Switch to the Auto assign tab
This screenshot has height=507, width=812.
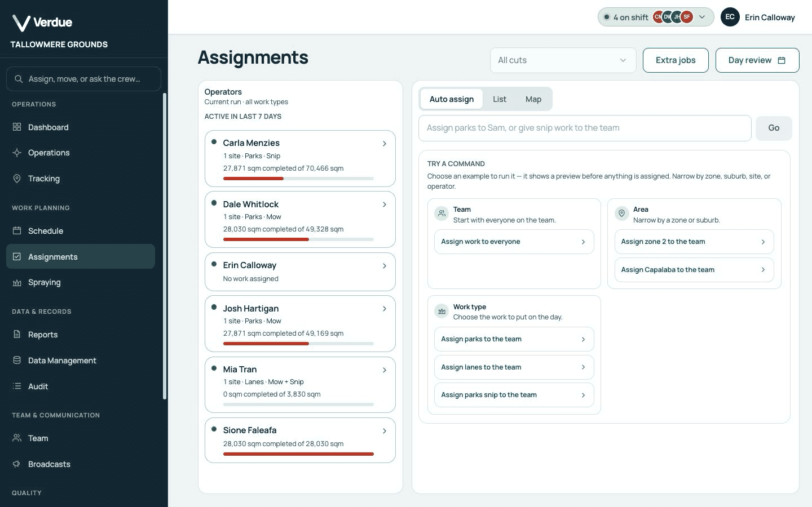(452, 99)
